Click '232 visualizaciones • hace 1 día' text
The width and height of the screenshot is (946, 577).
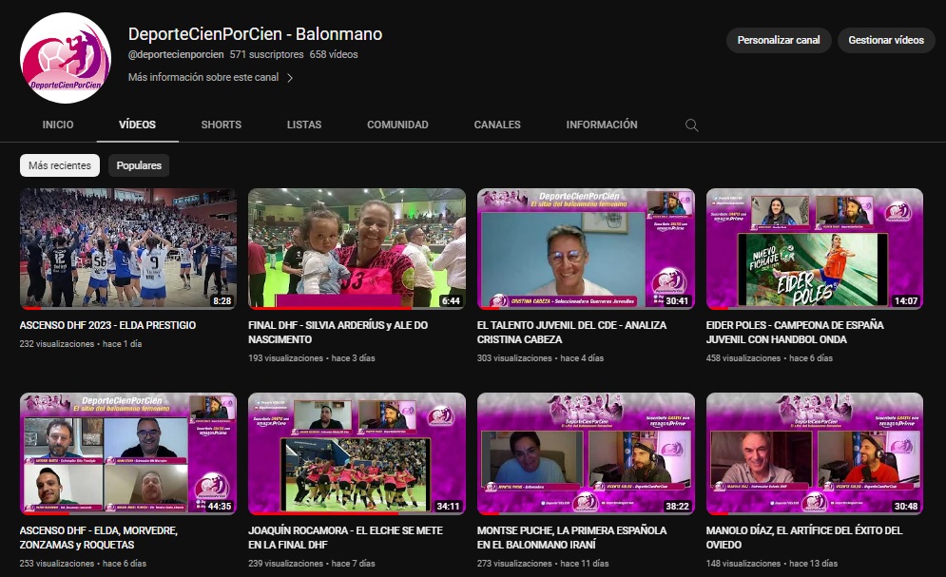point(81,344)
